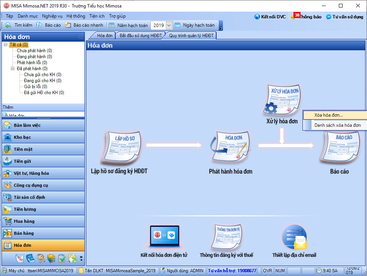Select Đang phát hành (0) in tree
This screenshot has width=367, height=276.
35,57
